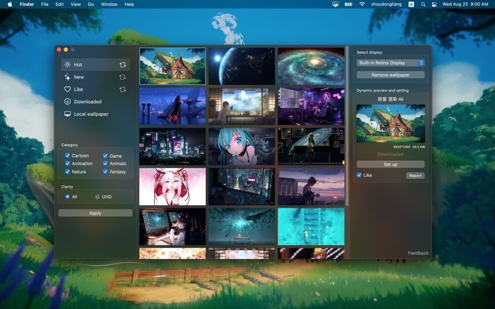Uncheck the Animation category
The image size is (495, 309).
point(67,163)
